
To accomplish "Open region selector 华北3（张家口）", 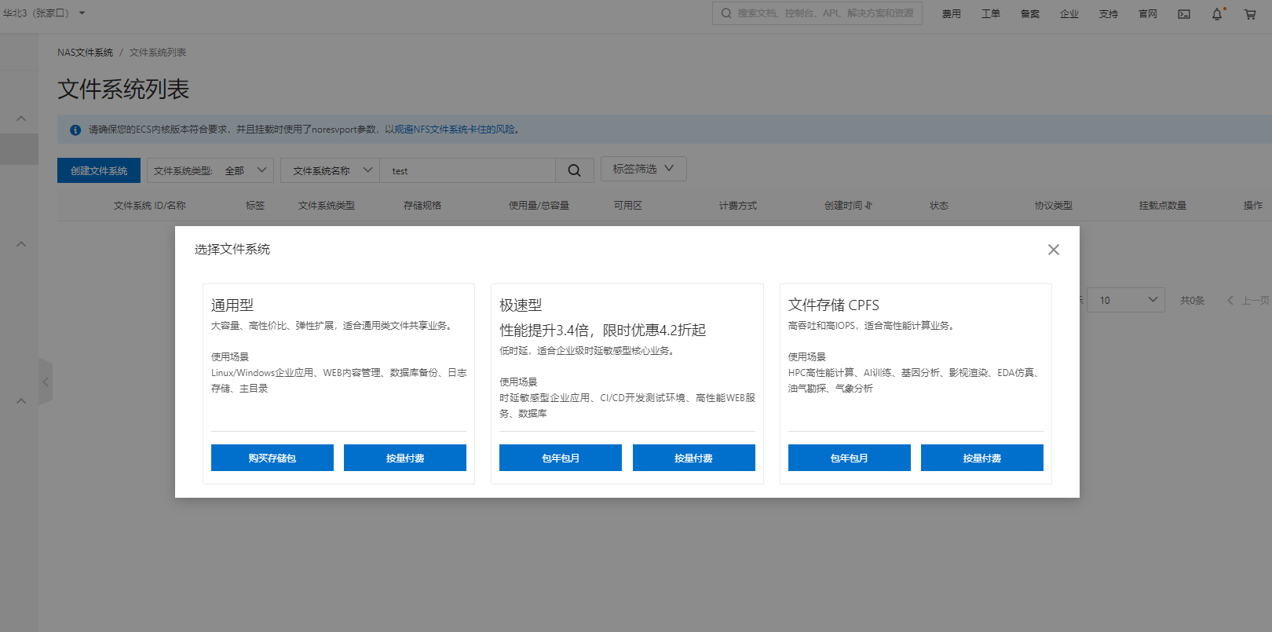I will (x=43, y=13).
